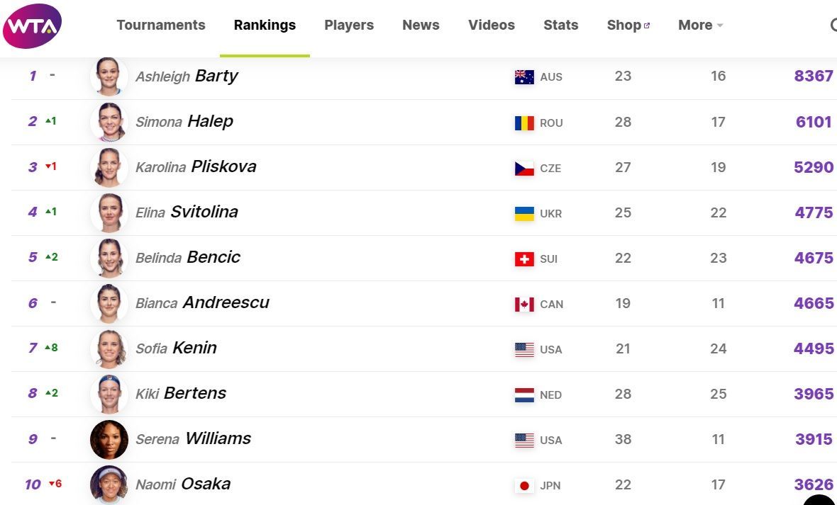Click the Canada flag icon
Screen dimensions: 837x505
click(524, 304)
